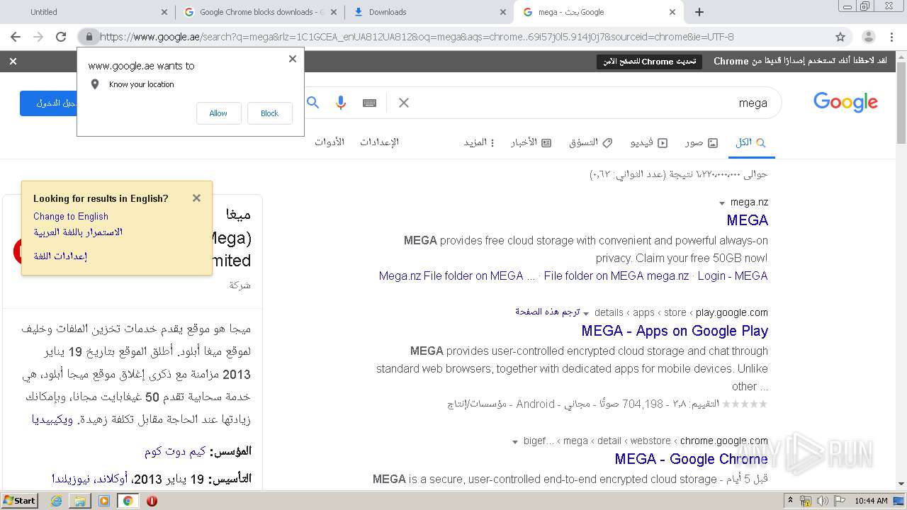Click the red Opera-style taskbar icon
Screen dimensions: 907x510
point(152,501)
